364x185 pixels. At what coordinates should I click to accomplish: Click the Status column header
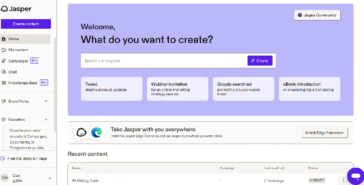pyautogui.click(x=313, y=168)
